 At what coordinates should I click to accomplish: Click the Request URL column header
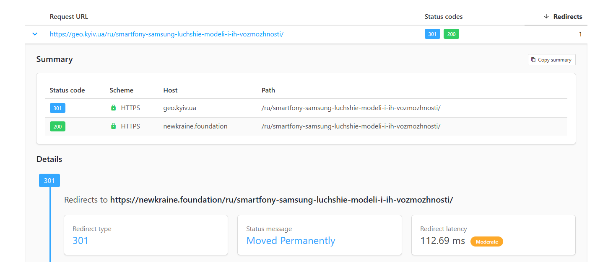tap(69, 17)
